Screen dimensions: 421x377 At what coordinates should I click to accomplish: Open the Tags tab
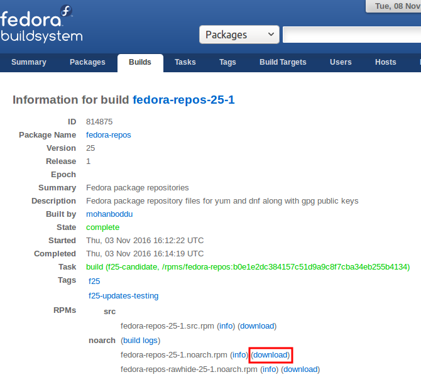(x=227, y=62)
